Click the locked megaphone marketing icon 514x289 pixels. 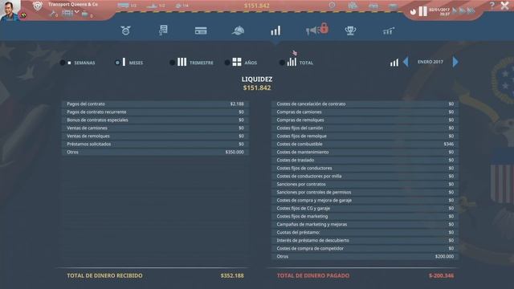click(x=317, y=30)
